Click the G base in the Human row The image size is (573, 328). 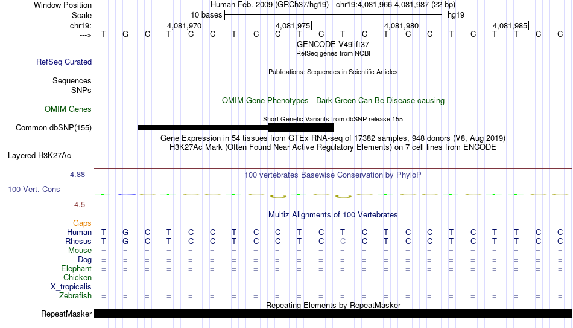click(x=125, y=232)
